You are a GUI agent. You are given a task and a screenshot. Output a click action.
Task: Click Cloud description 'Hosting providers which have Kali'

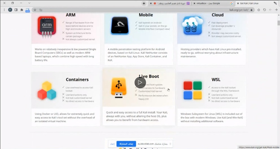(x=211, y=53)
